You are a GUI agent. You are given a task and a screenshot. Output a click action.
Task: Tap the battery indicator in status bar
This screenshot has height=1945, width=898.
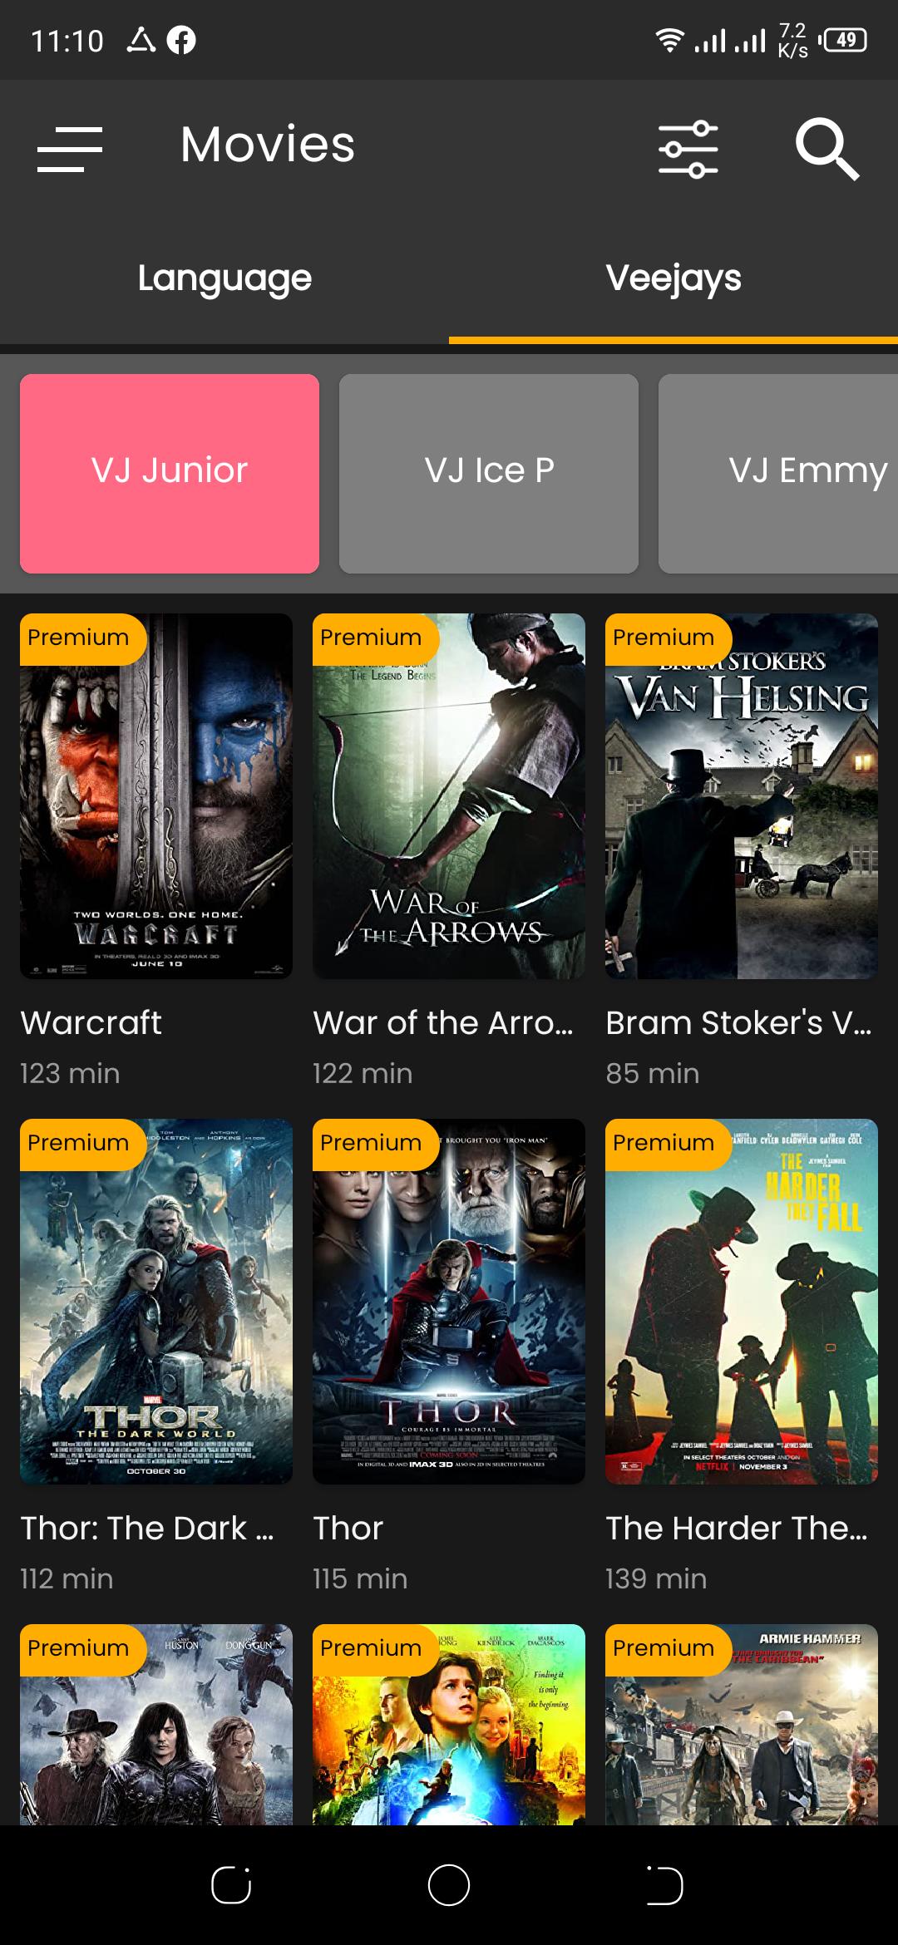click(843, 40)
